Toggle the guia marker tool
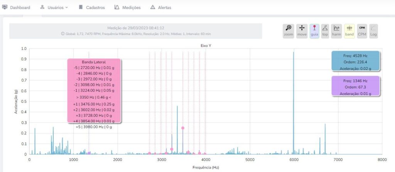The width and height of the screenshot is (395, 172). coord(314,31)
